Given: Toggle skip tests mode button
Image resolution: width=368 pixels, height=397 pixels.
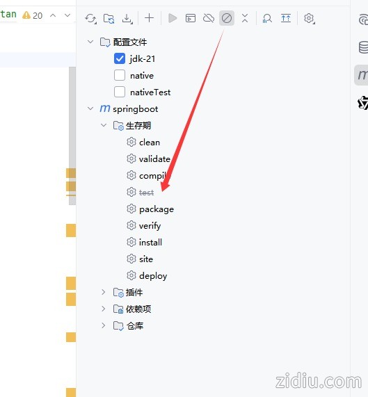Looking at the screenshot, I should pyautogui.click(x=227, y=18).
